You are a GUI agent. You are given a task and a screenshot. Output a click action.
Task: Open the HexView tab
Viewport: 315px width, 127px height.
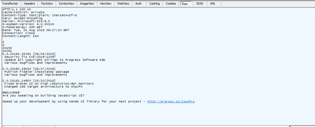(x=106, y=4)
